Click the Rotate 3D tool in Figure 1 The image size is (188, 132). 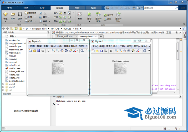coord(66,50)
